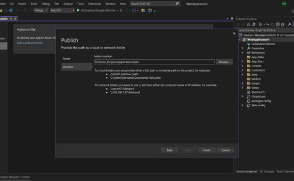Click the Pending Changes Filter clock icon
294x181 pixels.
(x=260, y=24)
